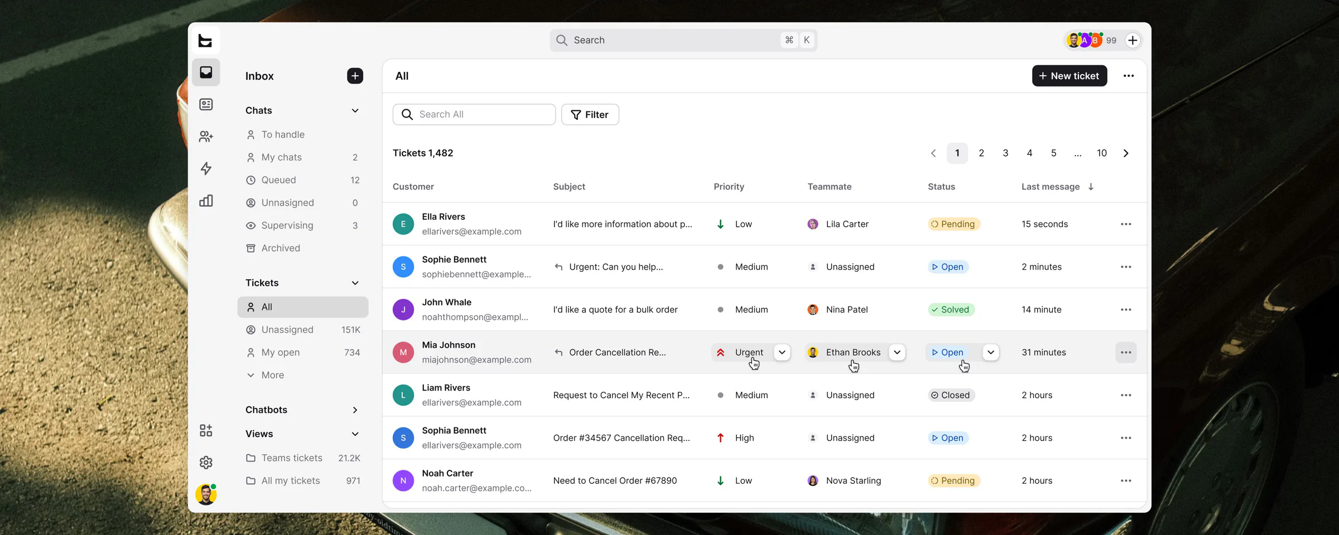Click High priority on Sophia Bennett row
This screenshot has width=1339, height=535.
[735, 438]
